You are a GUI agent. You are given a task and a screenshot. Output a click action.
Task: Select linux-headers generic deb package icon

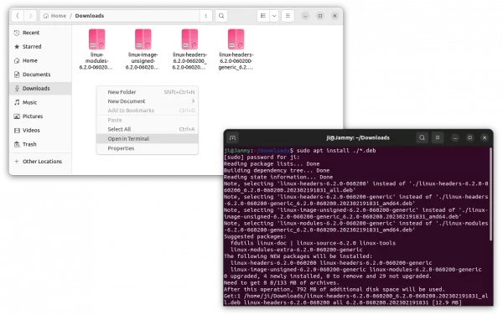(236, 39)
